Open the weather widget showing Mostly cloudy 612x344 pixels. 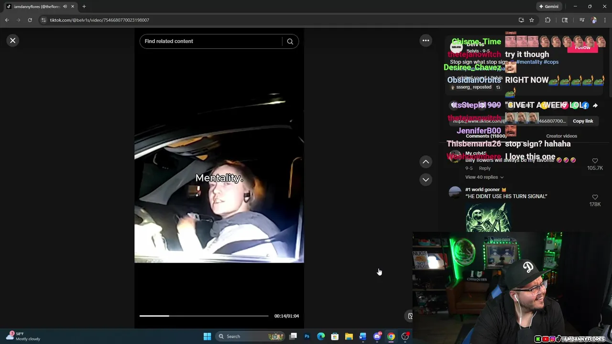pyautogui.click(x=24, y=336)
